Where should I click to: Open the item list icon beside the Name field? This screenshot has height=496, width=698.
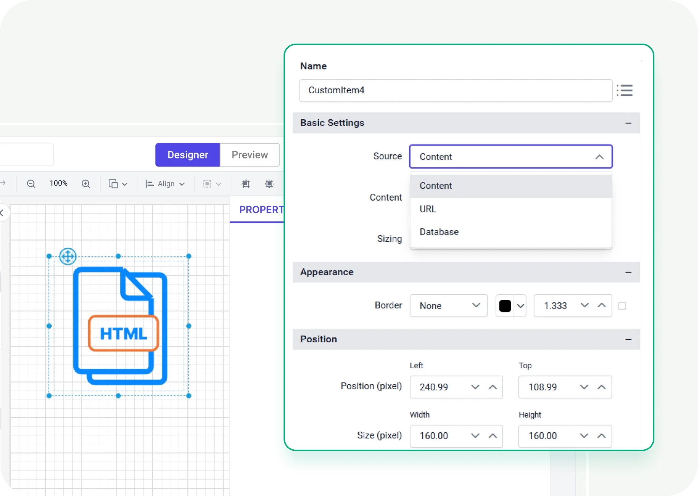(x=625, y=90)
